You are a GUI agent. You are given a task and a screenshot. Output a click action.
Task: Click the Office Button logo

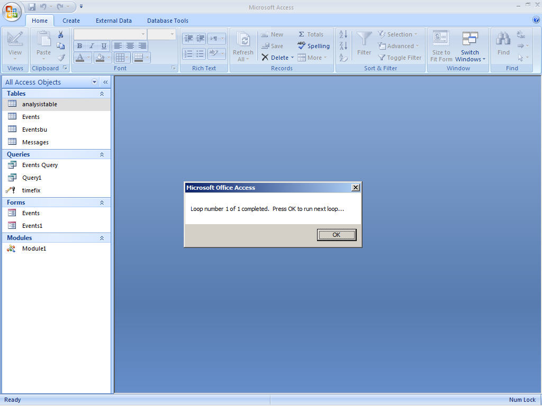coord(12,12)
